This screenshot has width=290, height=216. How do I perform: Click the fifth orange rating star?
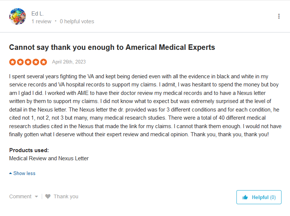(x=44, y=62)
